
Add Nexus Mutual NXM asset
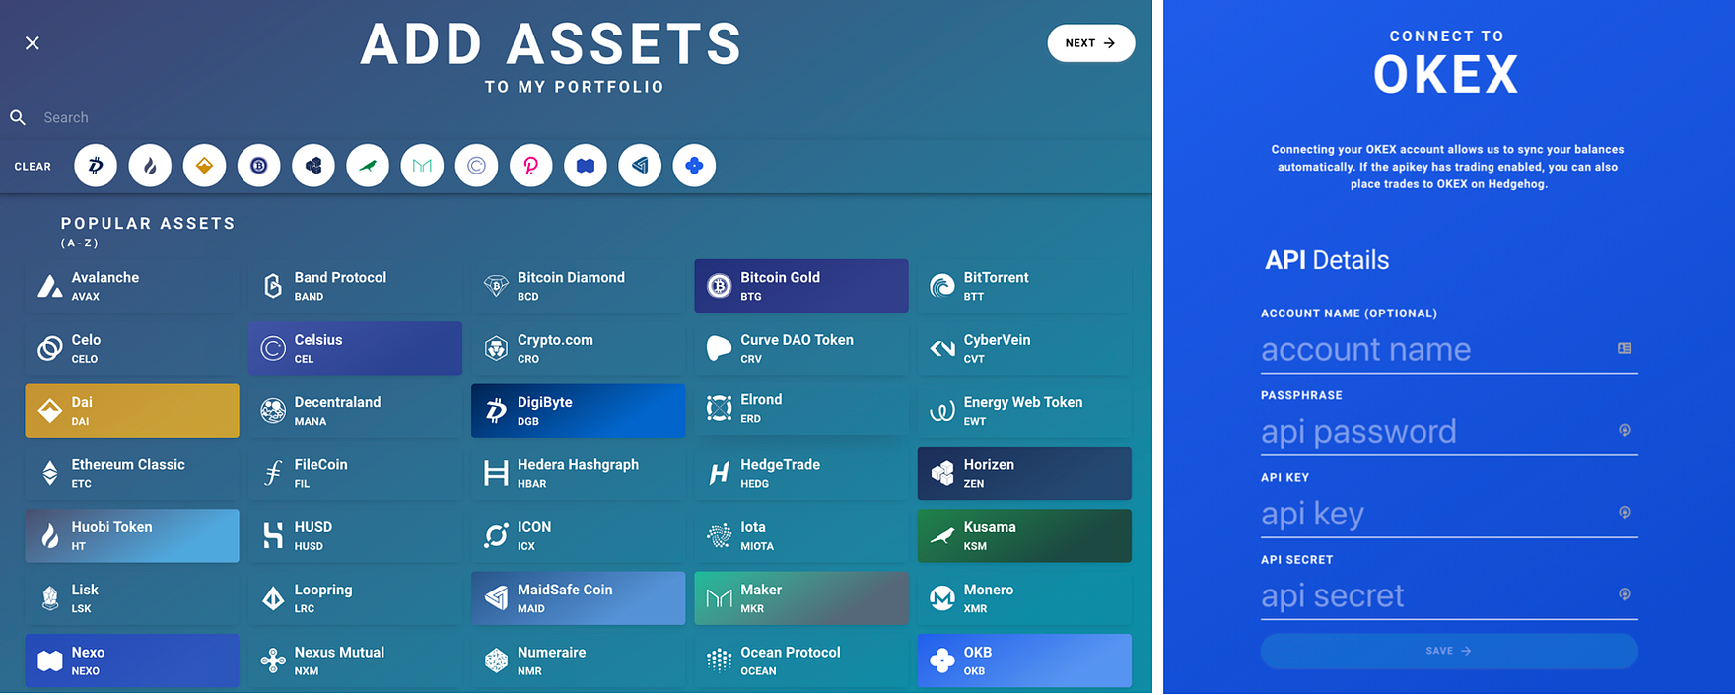pyautogui.click(x=355, y=660)
